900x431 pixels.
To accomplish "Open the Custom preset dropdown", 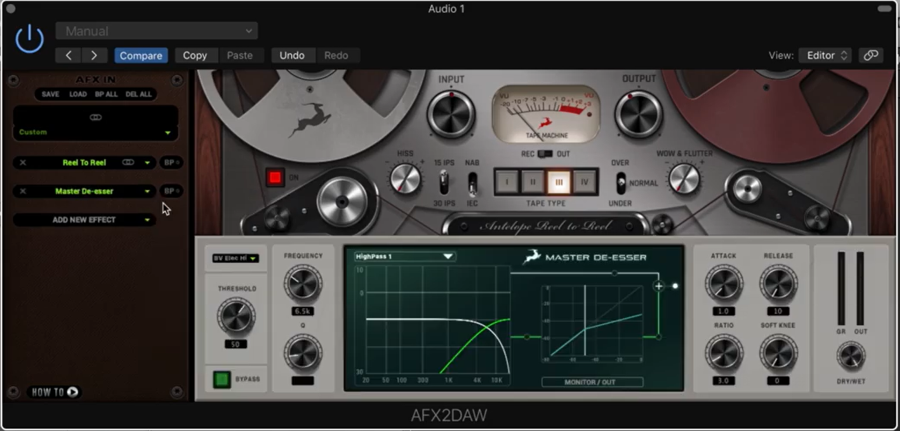I will click(95, 132).
